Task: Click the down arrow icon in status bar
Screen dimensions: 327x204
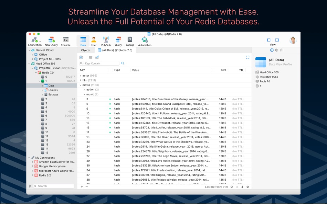Action: [x=237, y=187]
